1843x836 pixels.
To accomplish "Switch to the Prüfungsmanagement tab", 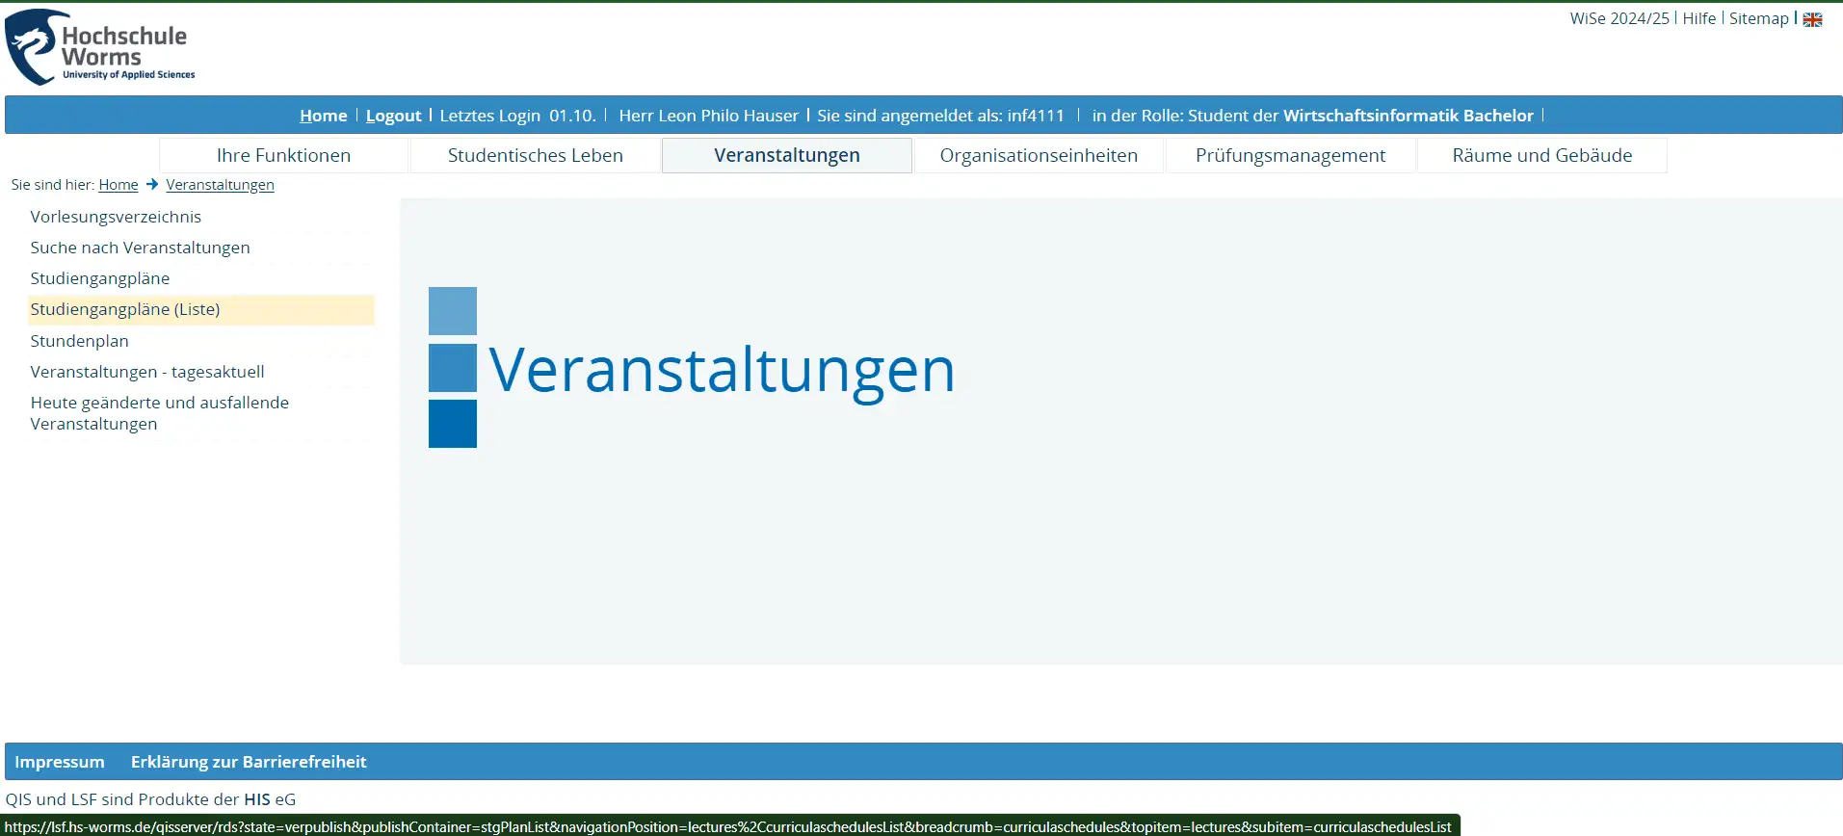I will (1290, 155).
